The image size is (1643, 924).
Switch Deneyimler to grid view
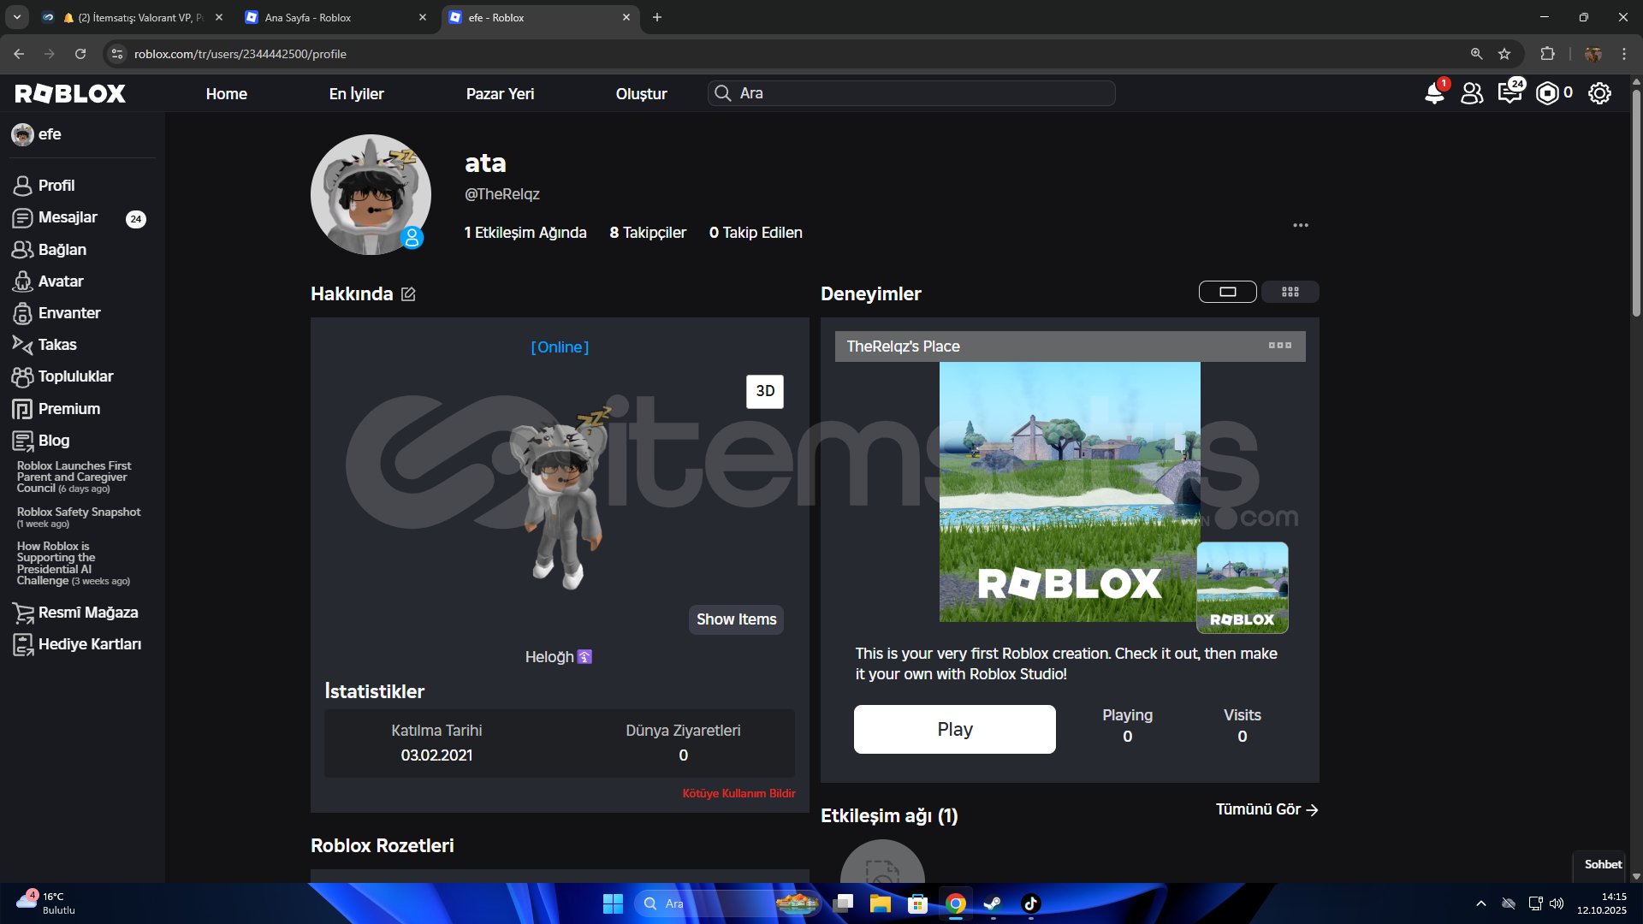tap(1290, 292)
